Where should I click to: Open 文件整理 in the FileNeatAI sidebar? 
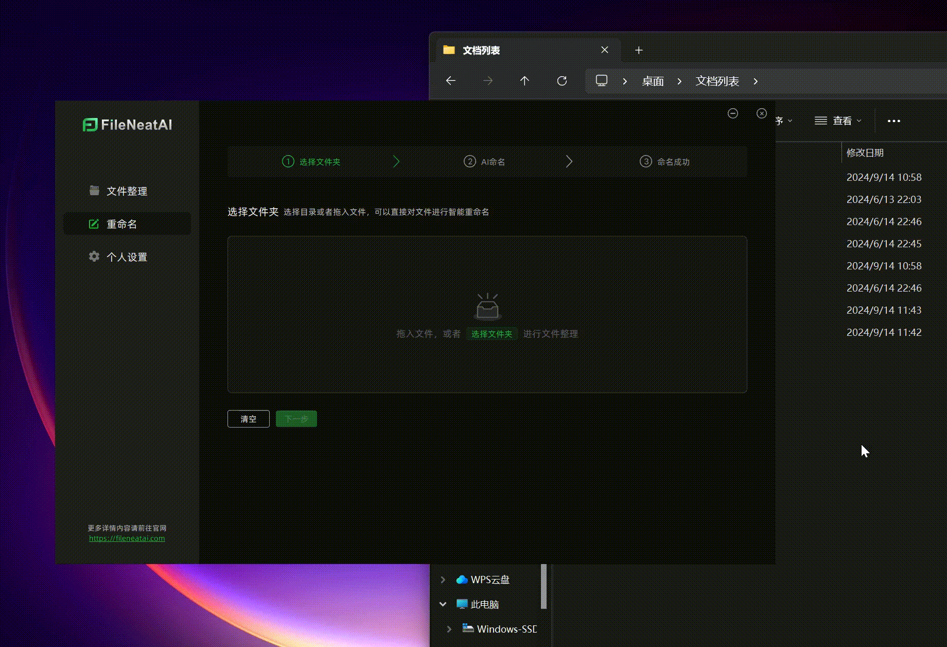tap(127, 191)
